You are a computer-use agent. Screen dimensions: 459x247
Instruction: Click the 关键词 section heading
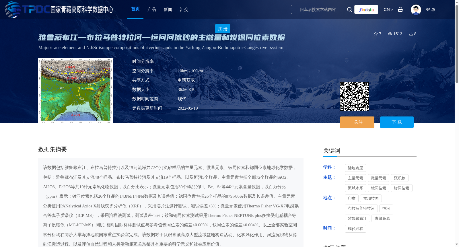click(x=332, y=151)
